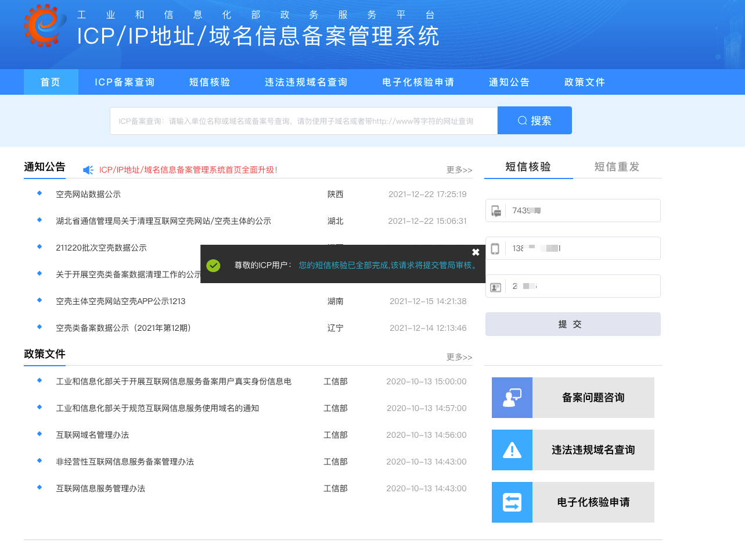Open policy 非经营性互联网信息服务备案管理办法
Image resolution: width=745 pixels, height=543 pixels.
click(x=125, y=462)
